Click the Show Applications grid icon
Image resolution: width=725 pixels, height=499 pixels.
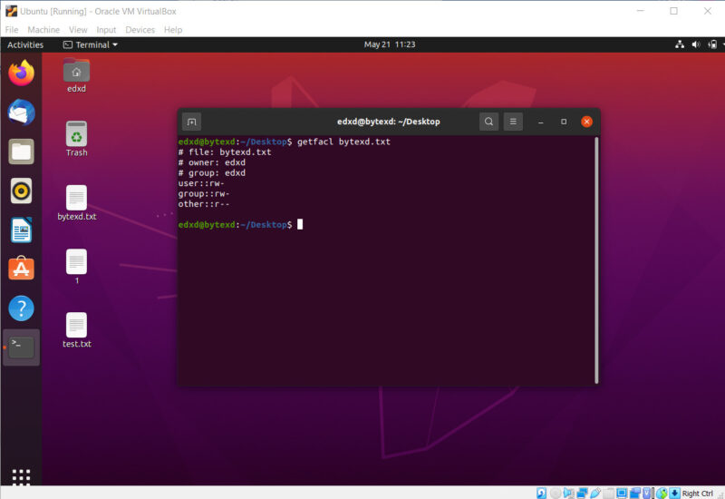pyautogui.click(x=22, y=475)
